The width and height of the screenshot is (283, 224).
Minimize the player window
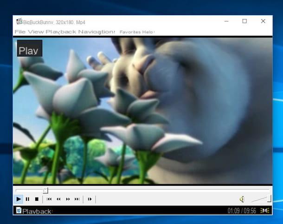(x=226, y=21)
